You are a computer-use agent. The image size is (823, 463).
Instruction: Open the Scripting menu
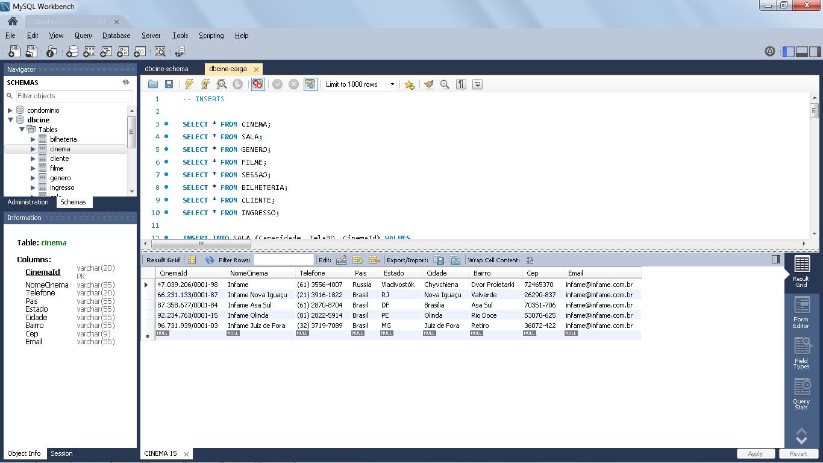point(211,36)
